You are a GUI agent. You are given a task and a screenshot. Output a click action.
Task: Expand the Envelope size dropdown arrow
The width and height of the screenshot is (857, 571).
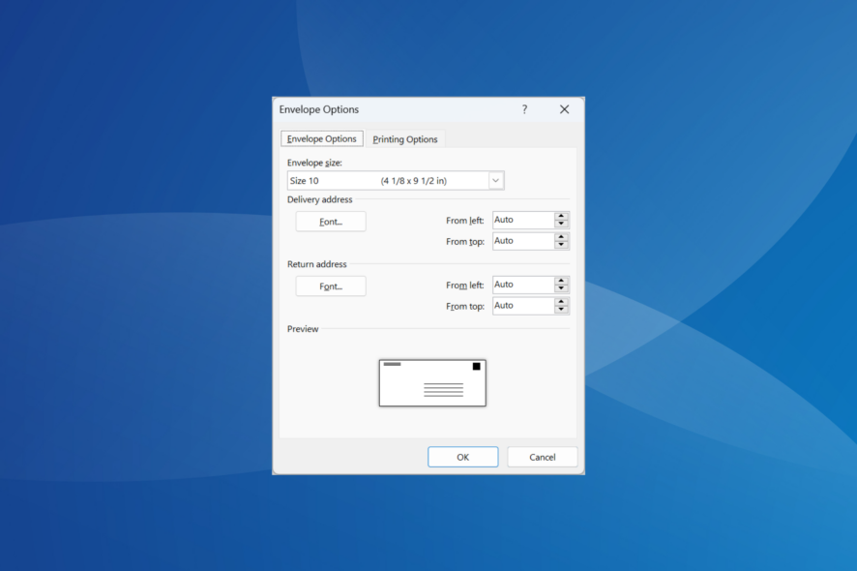[x=496, y=180]
